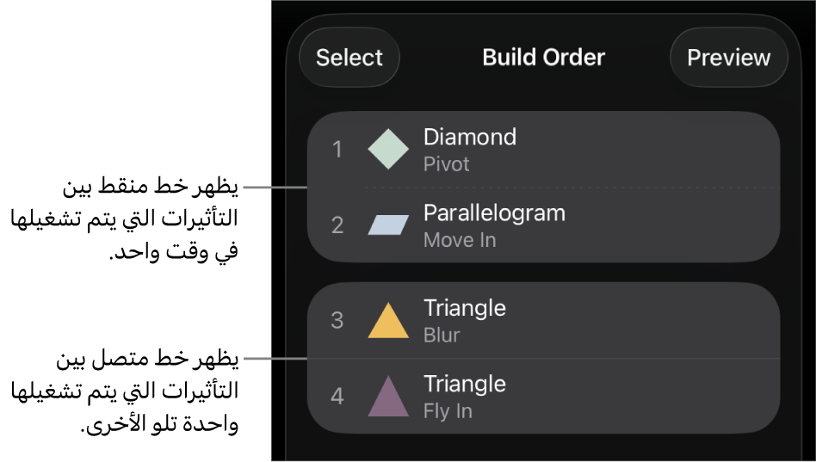Click build order number 2
This screenshot has width=816, height=462.
337,225
